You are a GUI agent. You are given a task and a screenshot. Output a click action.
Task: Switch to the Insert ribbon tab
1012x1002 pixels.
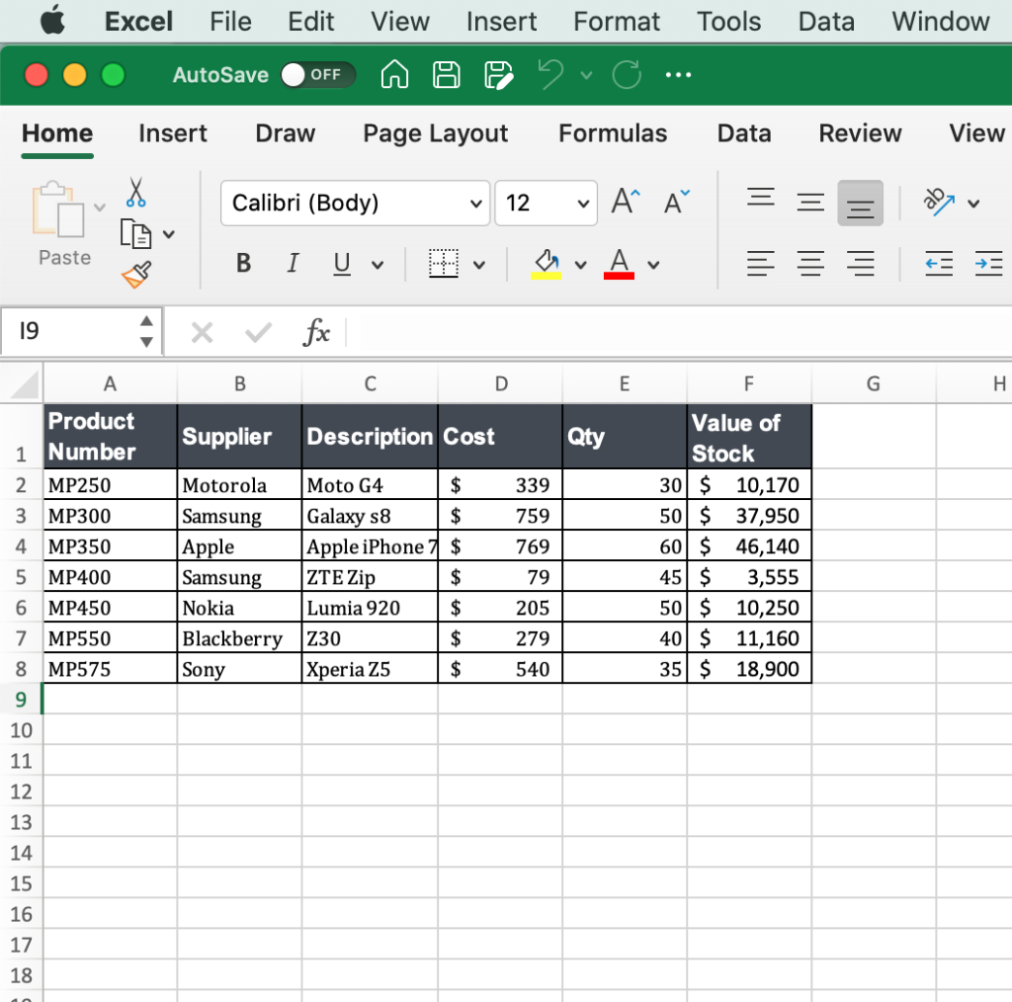click(x=173, y=133)
